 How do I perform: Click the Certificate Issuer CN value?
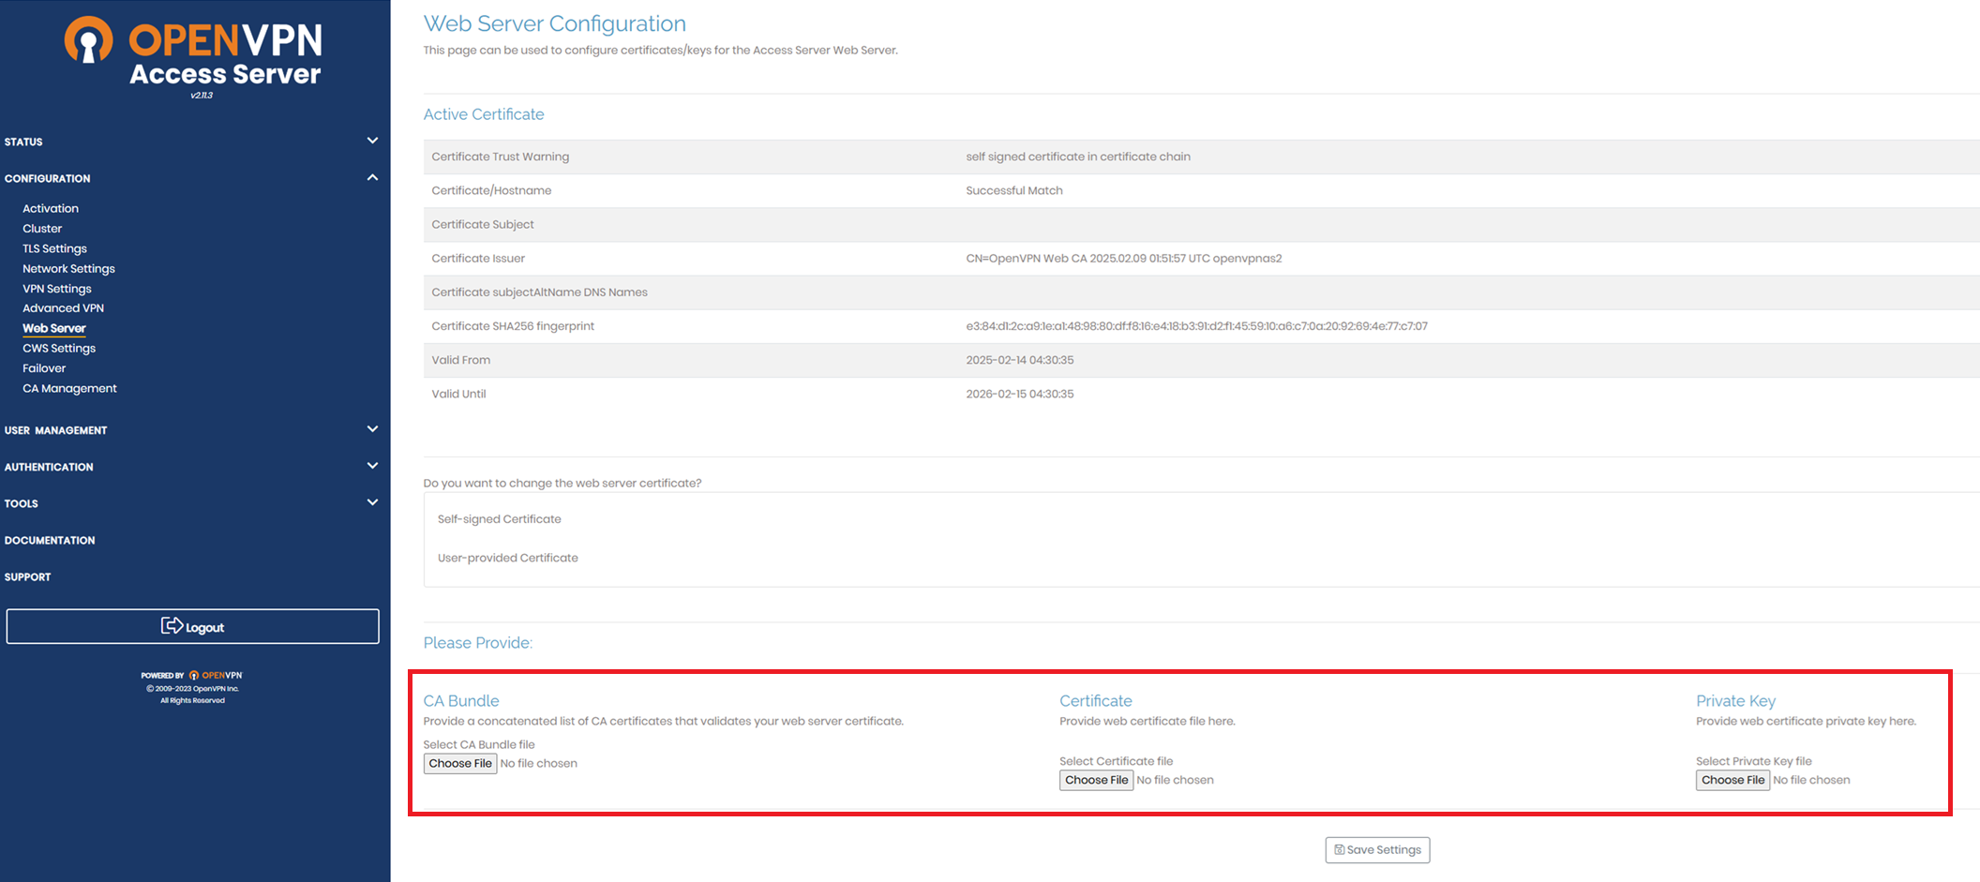click(x=1123, y=259)
